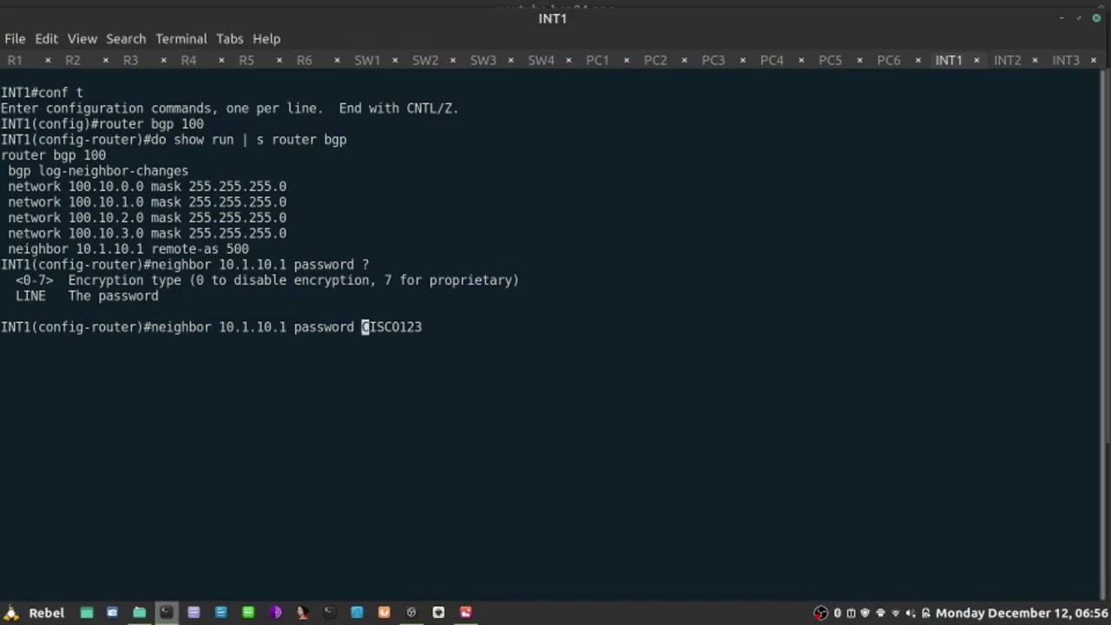Click the red-black circular tray icon
Image resolution: width=1111 pixels, height=625 pixels.
pyautogui.click(x=820, y=613)
